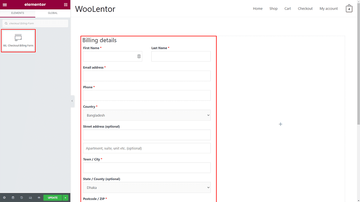Image resolution: width=360 pixels, height=202 pixels.
Task: Open the Navigator layers icon
Action: 13,198
